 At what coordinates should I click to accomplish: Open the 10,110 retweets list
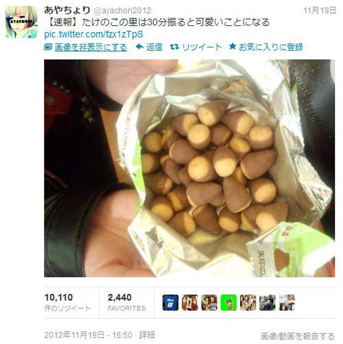pyautogui.click(x=67, y=302)
